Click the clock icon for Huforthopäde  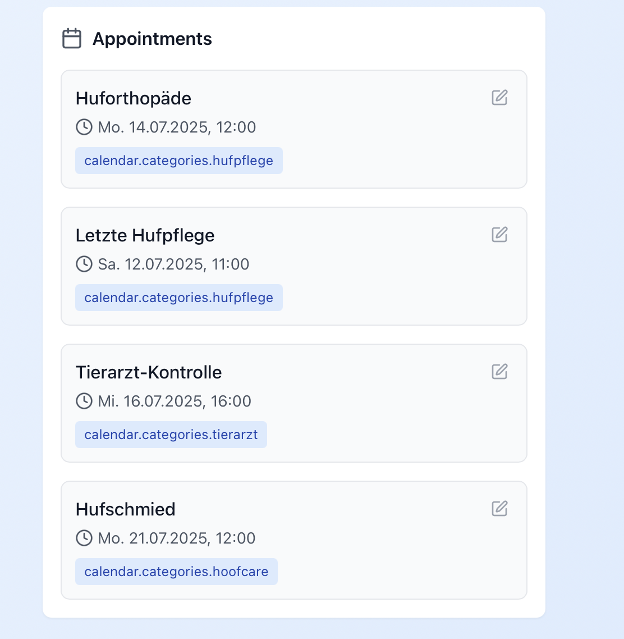point(84,127)
